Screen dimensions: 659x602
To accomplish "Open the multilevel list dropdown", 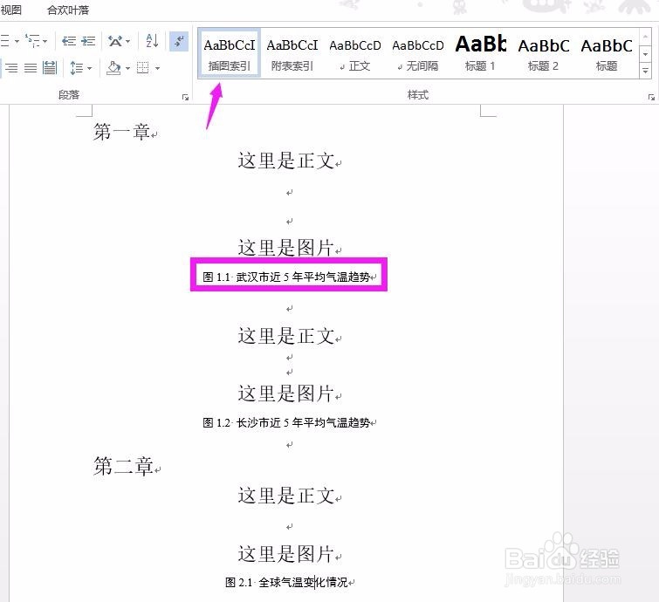I will coord(45,41).
